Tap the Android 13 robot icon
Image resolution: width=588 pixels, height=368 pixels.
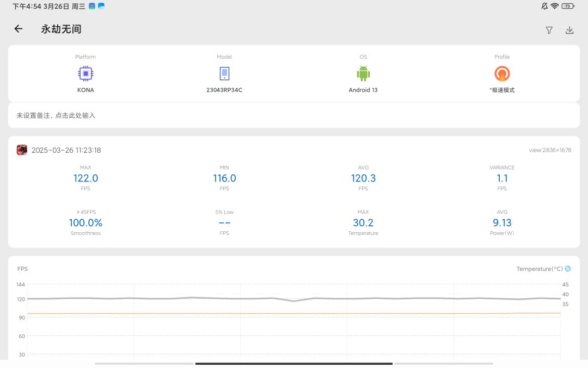coord(363,74)
